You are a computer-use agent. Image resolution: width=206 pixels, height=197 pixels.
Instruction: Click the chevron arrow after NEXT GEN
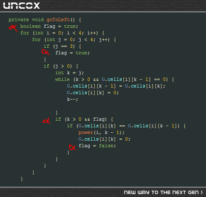202,192
